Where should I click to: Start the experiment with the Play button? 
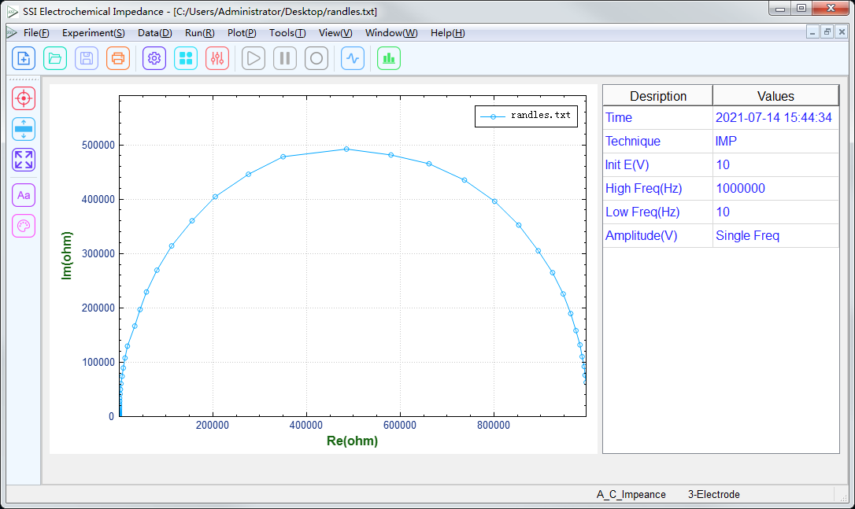coord(254,58)
